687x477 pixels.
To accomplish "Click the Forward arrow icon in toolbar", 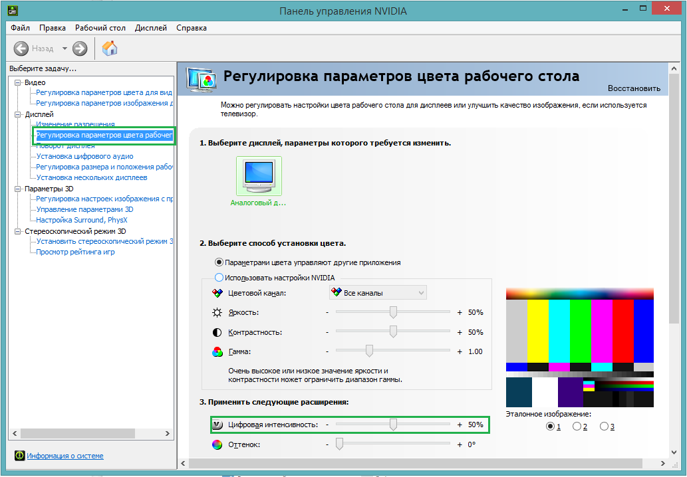I will pos(80,48).
